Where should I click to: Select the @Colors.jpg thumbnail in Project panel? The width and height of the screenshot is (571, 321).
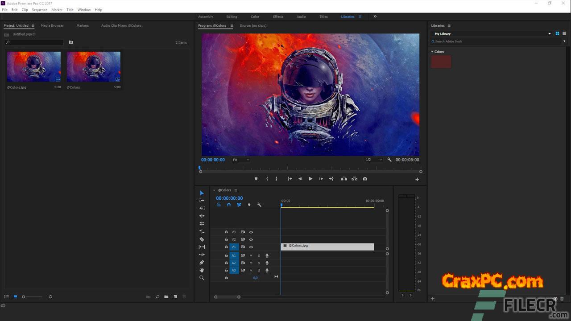pyautogui.click(x=34, y=67)
